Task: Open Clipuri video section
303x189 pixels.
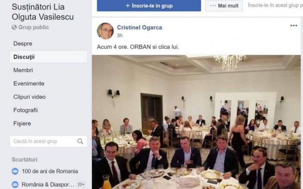Action: point(30,97)
